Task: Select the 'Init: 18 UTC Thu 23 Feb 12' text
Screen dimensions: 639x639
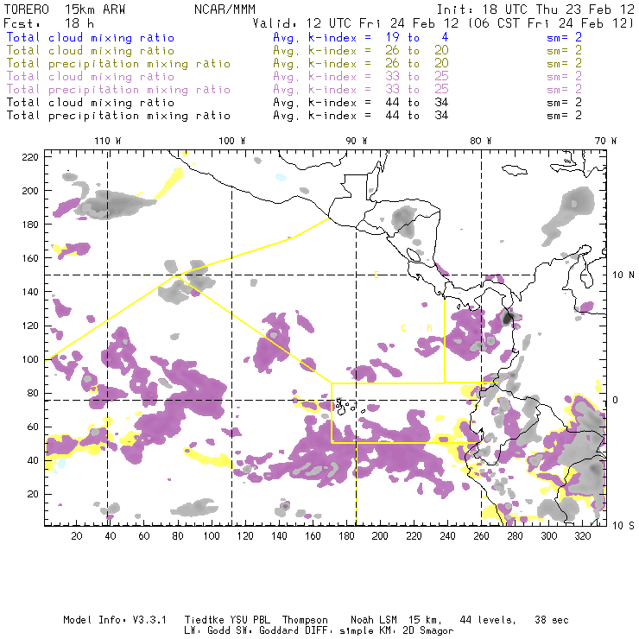Action: click(535, 9)
